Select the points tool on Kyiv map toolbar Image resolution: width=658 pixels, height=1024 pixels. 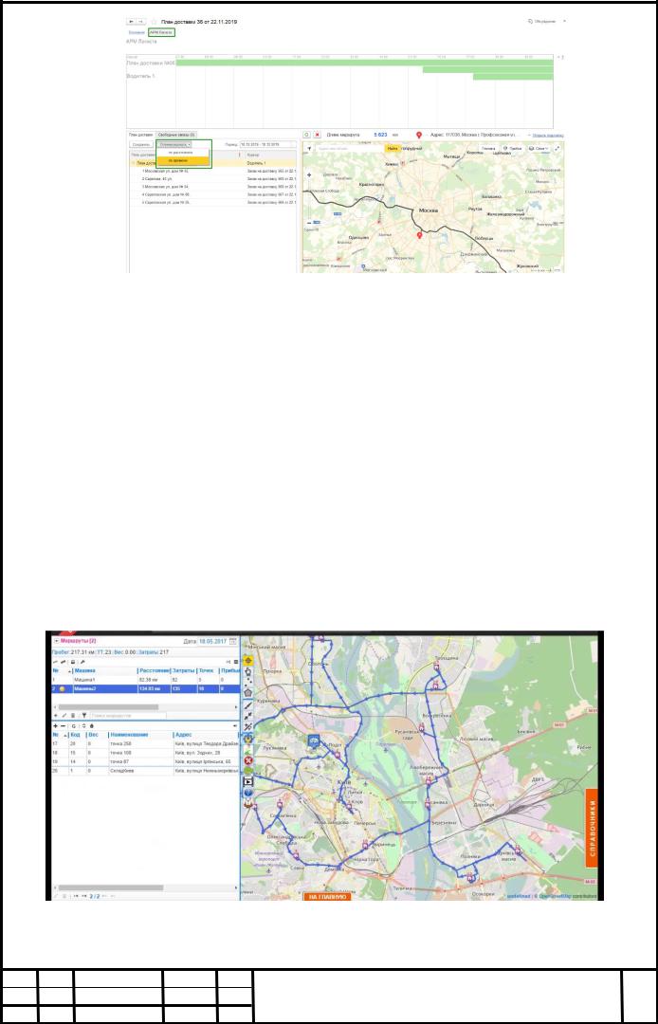[x=248, y=683]
